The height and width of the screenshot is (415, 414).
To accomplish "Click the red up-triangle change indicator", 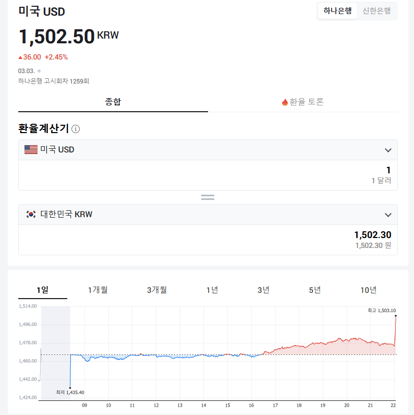I will (20, 57).
